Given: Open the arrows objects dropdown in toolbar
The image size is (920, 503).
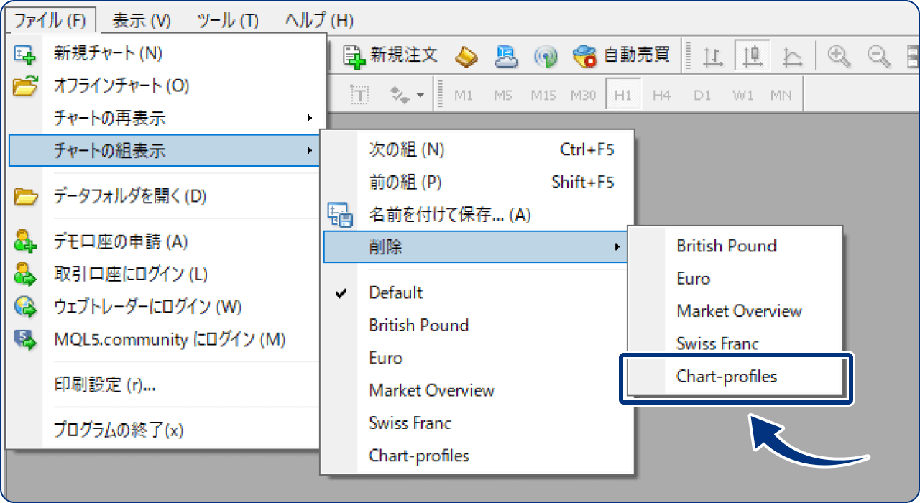Looking at the screenshot, I should 406,95.
